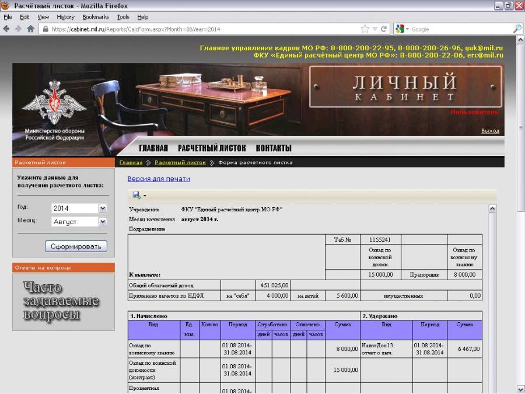Start search with the magnifier icon
The image size is (525, 394).
click(x=517, y=29)
